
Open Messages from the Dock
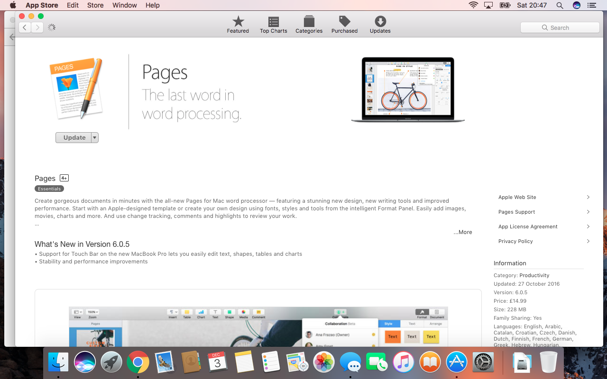coord(350,363)
